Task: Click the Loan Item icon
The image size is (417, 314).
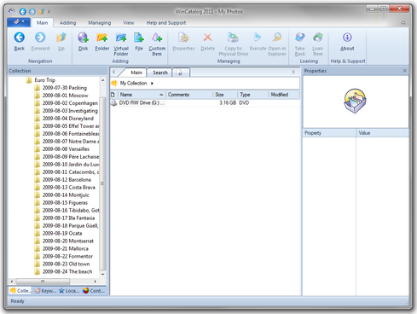Action: [x=318, y=38]
